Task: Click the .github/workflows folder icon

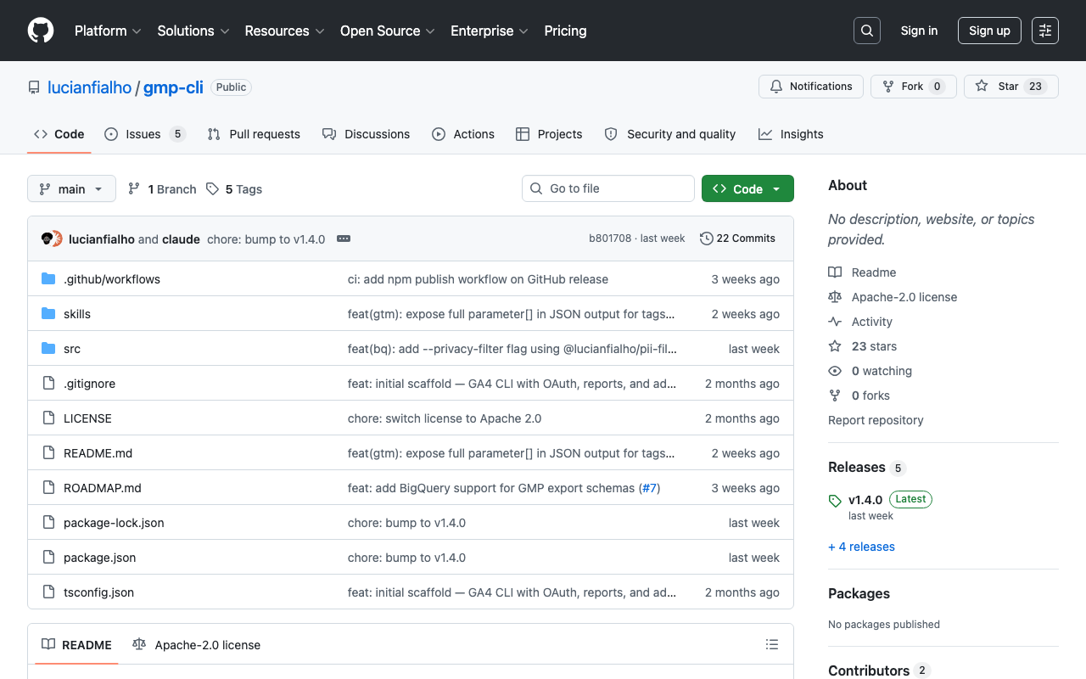Action: pyautogui.click(x=48, y=279)
